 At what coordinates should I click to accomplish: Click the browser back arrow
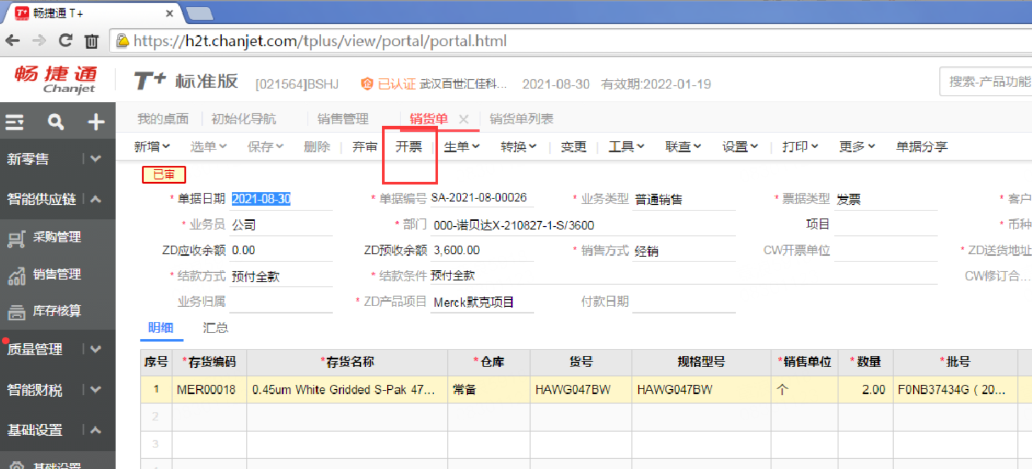12,41
